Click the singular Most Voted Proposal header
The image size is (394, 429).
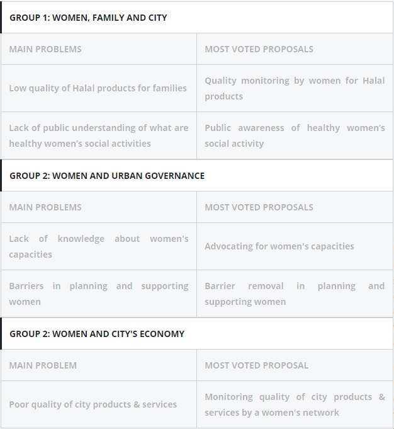256,365
